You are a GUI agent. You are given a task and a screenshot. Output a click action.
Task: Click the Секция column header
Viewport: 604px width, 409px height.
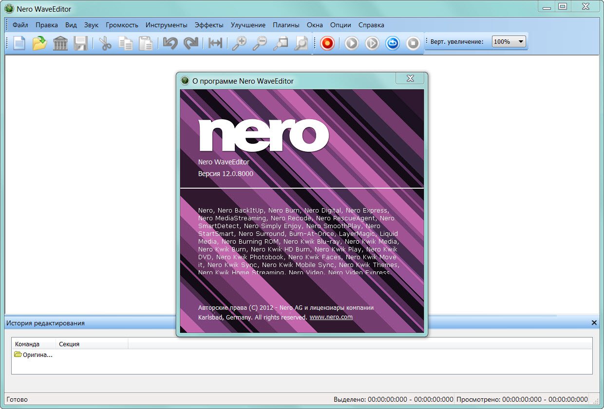92,344
